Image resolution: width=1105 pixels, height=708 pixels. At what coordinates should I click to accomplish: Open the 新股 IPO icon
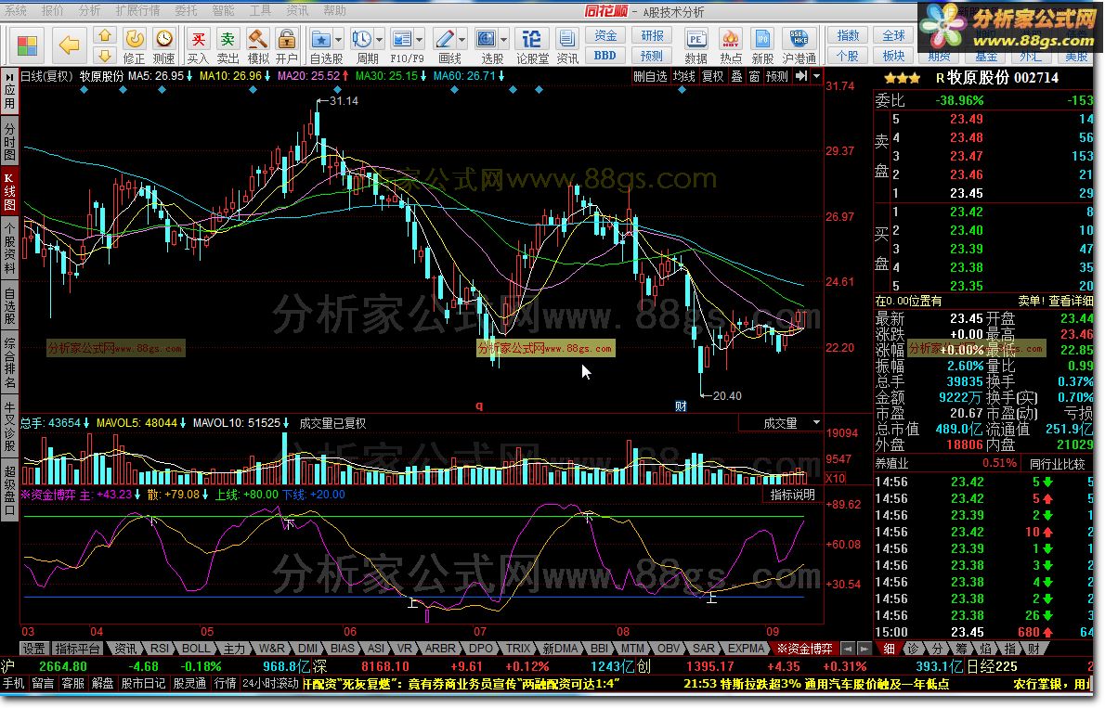(762, 39)
